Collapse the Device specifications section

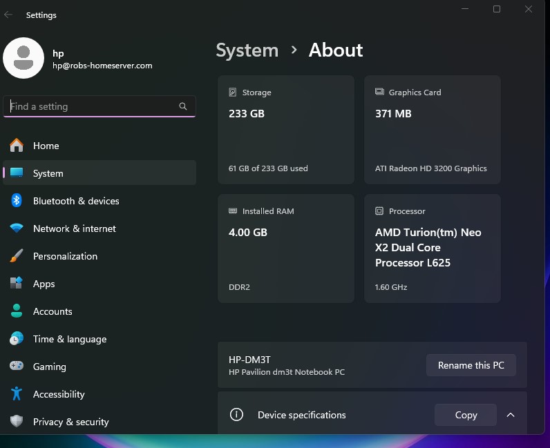tap(511, 415)
